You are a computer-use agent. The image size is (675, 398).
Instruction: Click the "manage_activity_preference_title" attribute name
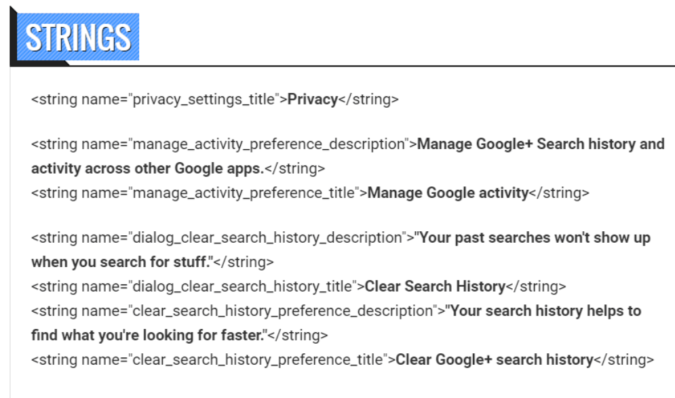tap(244, 193)
